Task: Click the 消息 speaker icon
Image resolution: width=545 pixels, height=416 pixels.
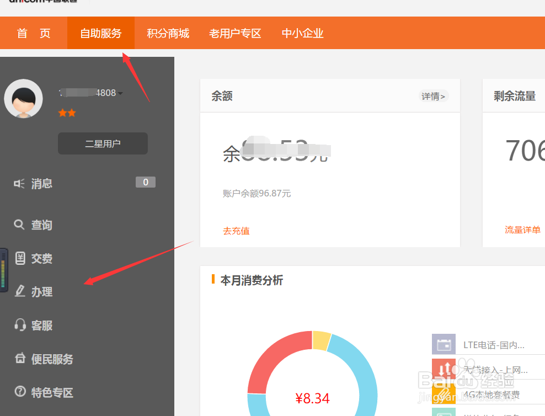Action: [19, 184]
